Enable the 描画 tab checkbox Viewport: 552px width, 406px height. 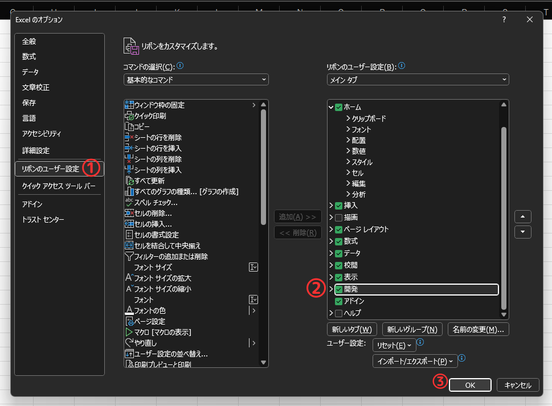point(339,218)
